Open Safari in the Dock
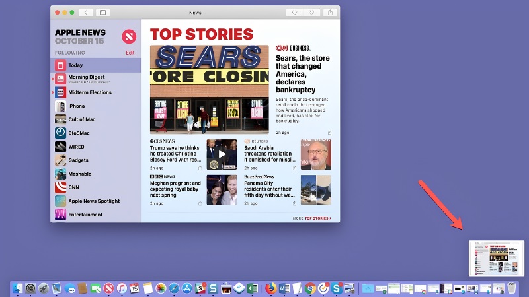Screen dimensions: 529x297 (174, 288)
